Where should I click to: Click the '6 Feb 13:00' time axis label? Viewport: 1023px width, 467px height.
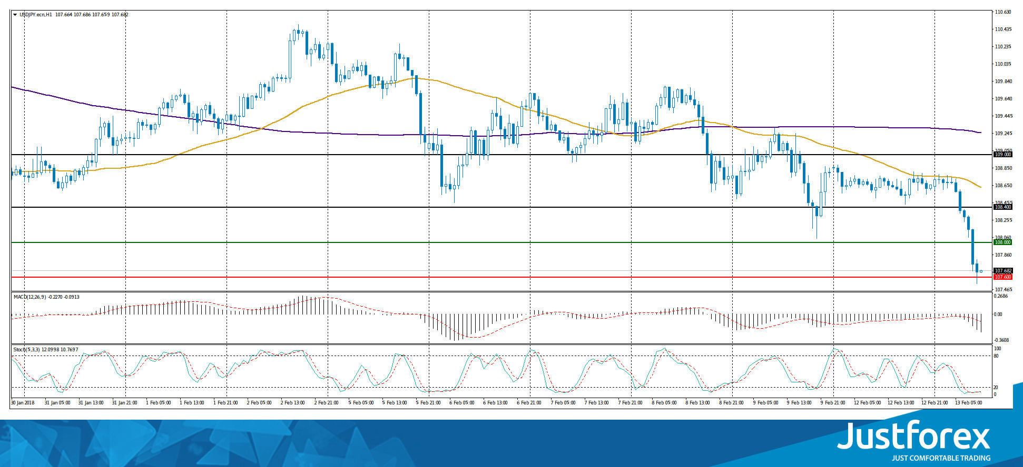click(496, 403)
